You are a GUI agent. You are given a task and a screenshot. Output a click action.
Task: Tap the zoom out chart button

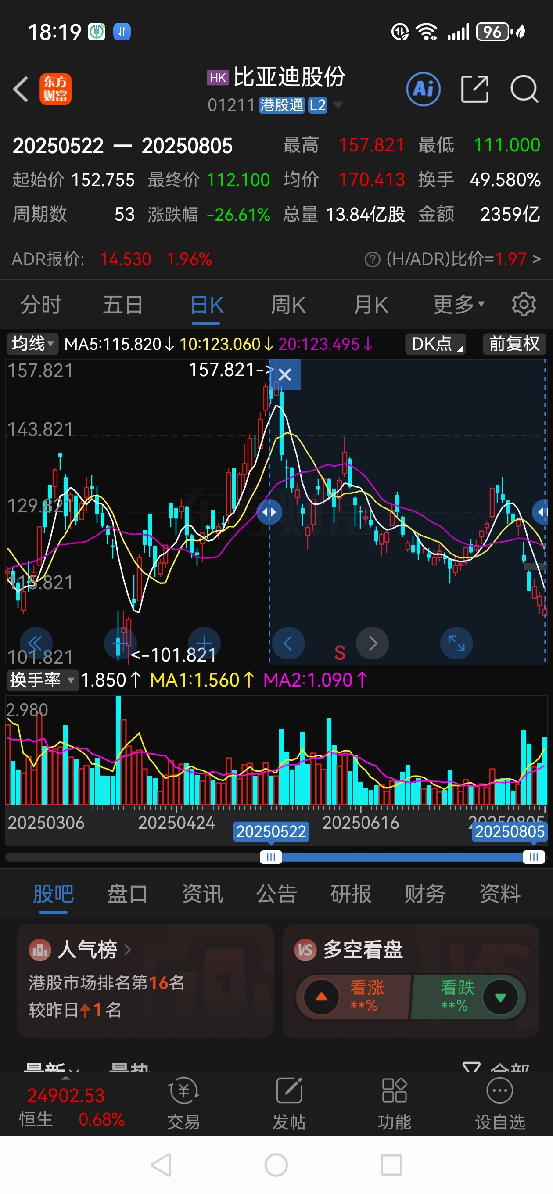pyautogui.click(x=121, y=644)
